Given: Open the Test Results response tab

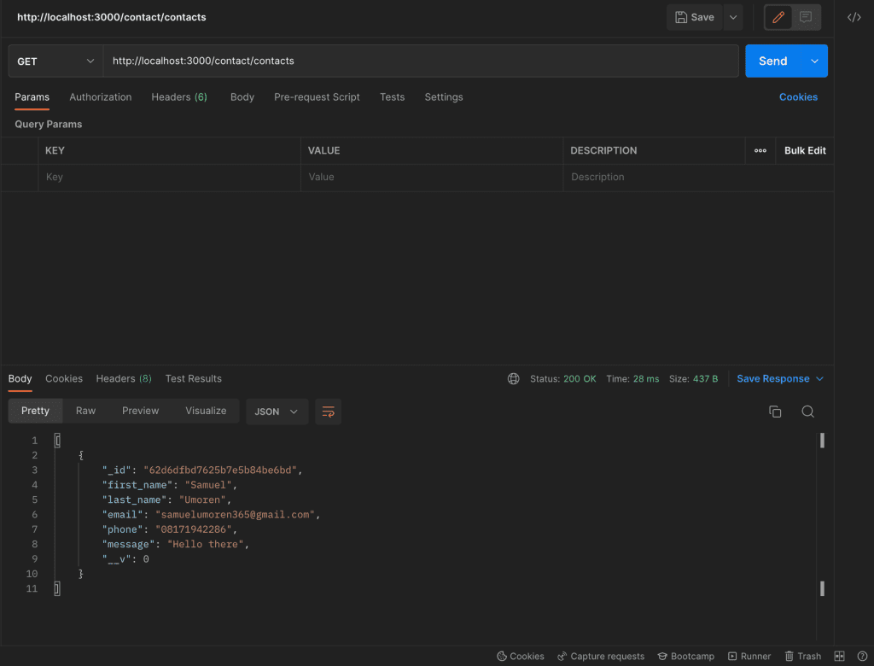Looking at the screenshot, I should [x=193, y=379].
